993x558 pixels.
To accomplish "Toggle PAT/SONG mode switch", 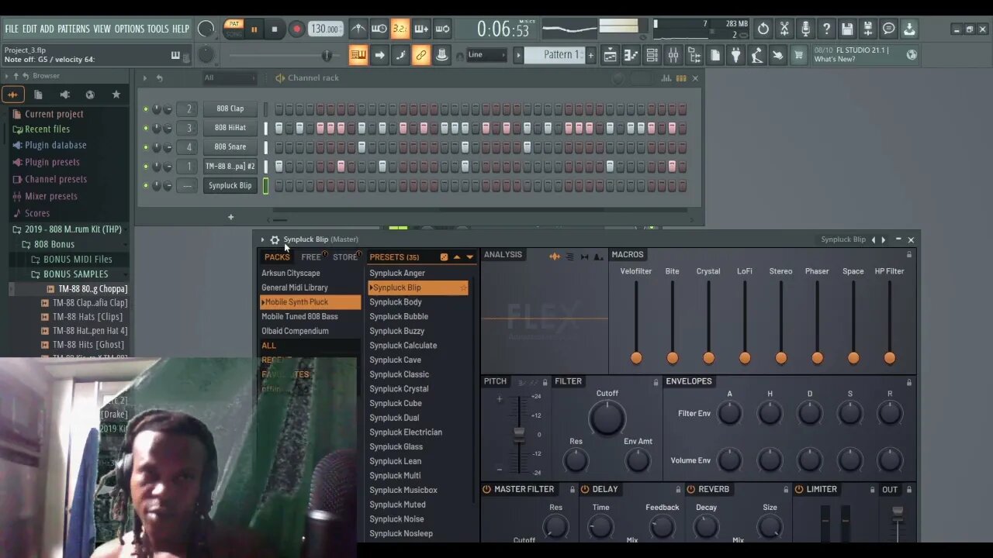I will tap(233, 29).
